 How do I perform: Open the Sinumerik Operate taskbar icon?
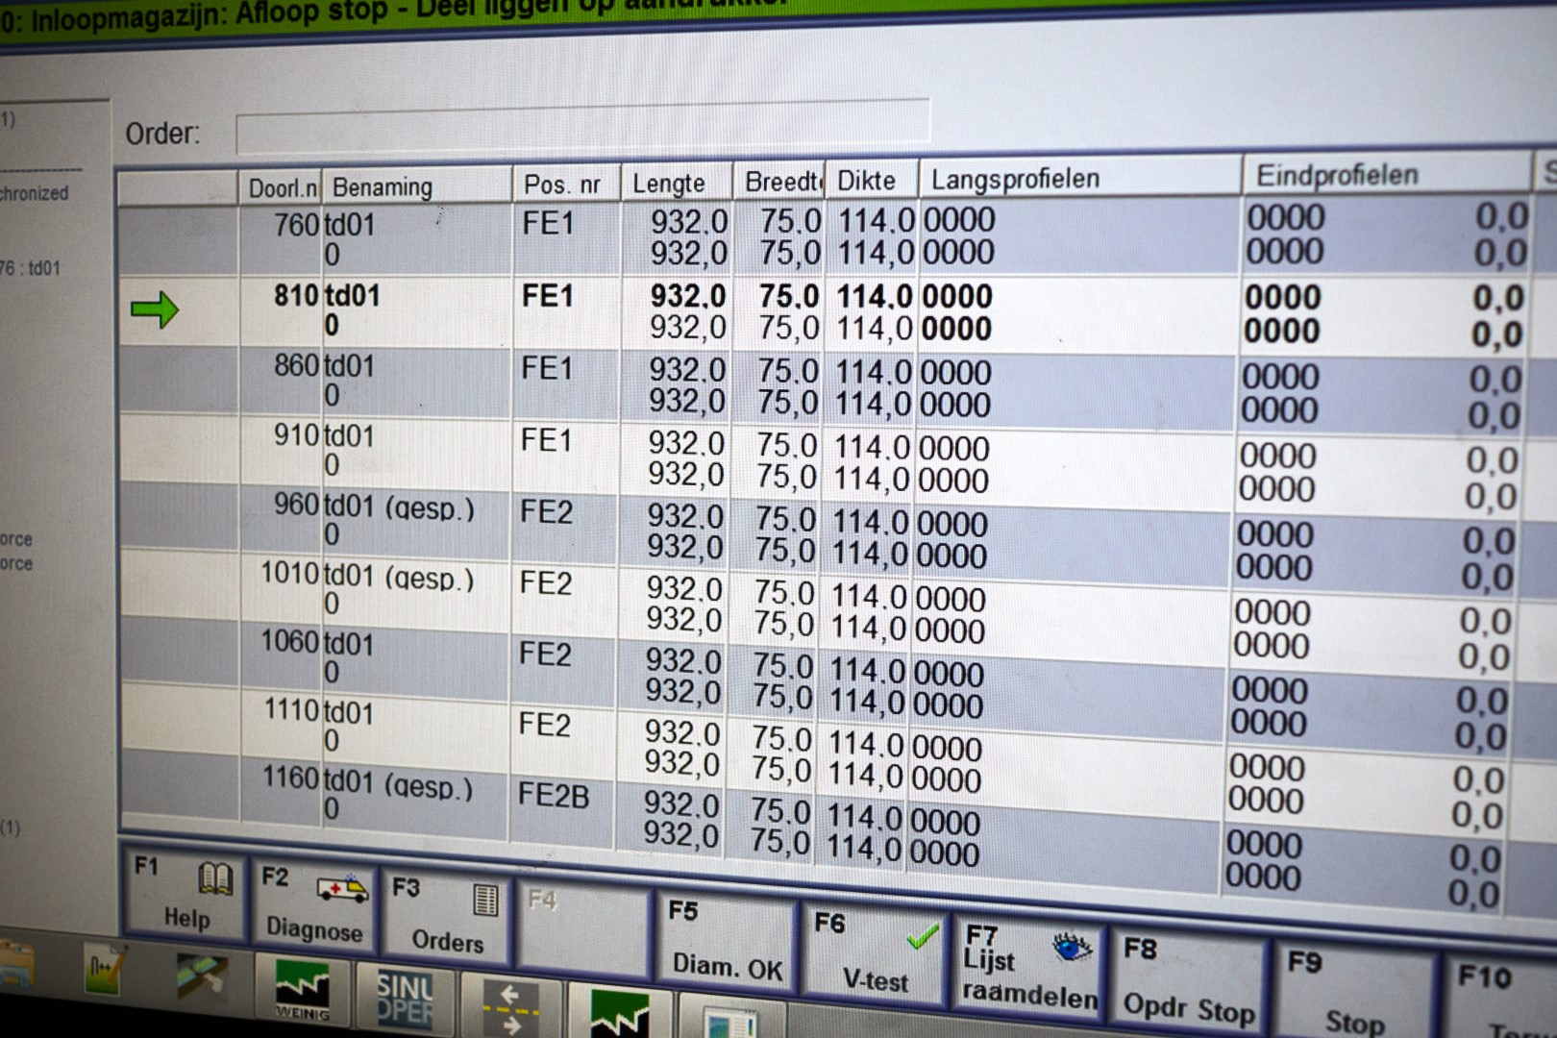click(x=405, y=999)
